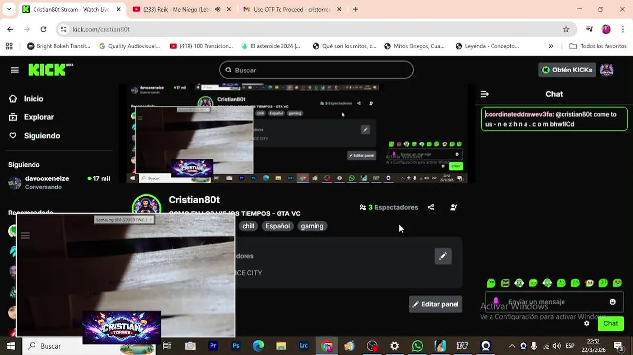Click the follow user icon beside share

(x=454, y=207)
